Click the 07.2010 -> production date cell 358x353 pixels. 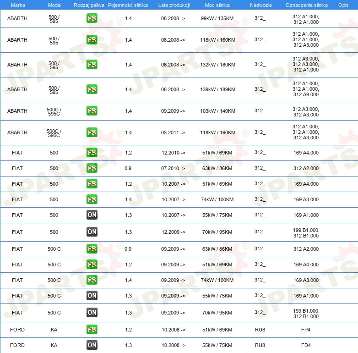tap(173, 168)
